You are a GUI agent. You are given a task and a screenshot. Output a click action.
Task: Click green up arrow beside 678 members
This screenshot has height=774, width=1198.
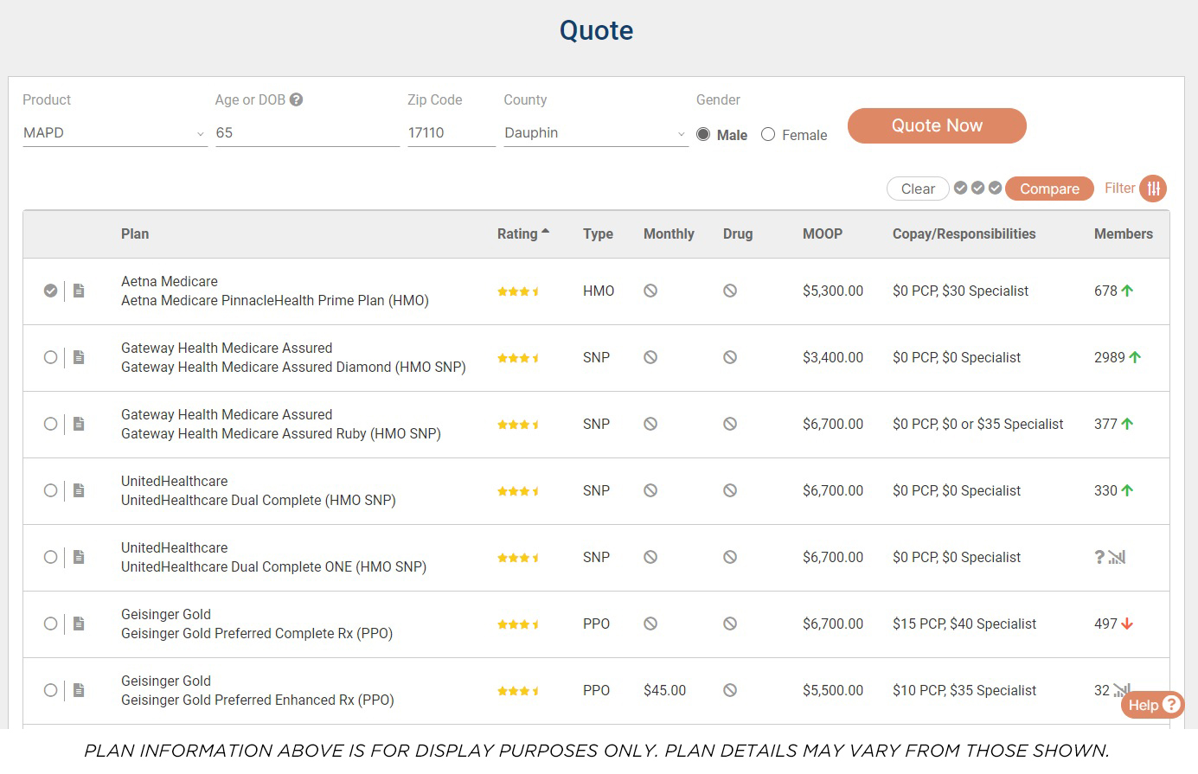[1127, 291]
